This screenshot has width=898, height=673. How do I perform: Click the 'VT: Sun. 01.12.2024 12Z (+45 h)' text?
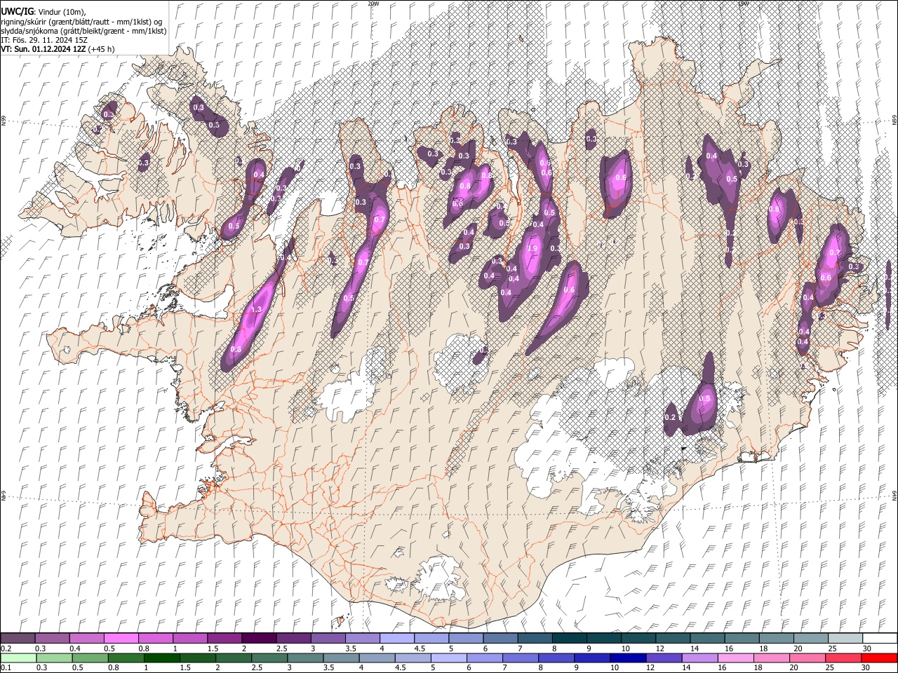click(58, 49)
